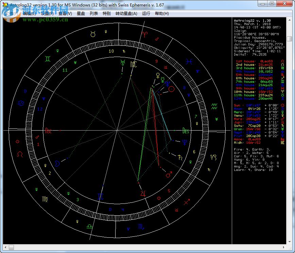
Task: Select the MC midheaven marker
Action: point(134,64)
